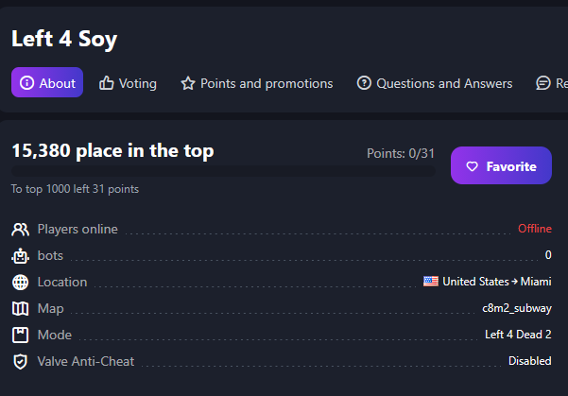The width and height of the screenshot is (568, 396).
Task: Click the Mode floppy disk icon
Action: tap(20, 335)
